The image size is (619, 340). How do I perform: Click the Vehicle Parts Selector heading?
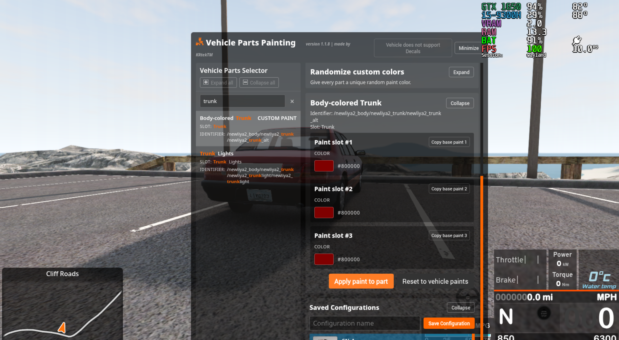coord(233,71)
